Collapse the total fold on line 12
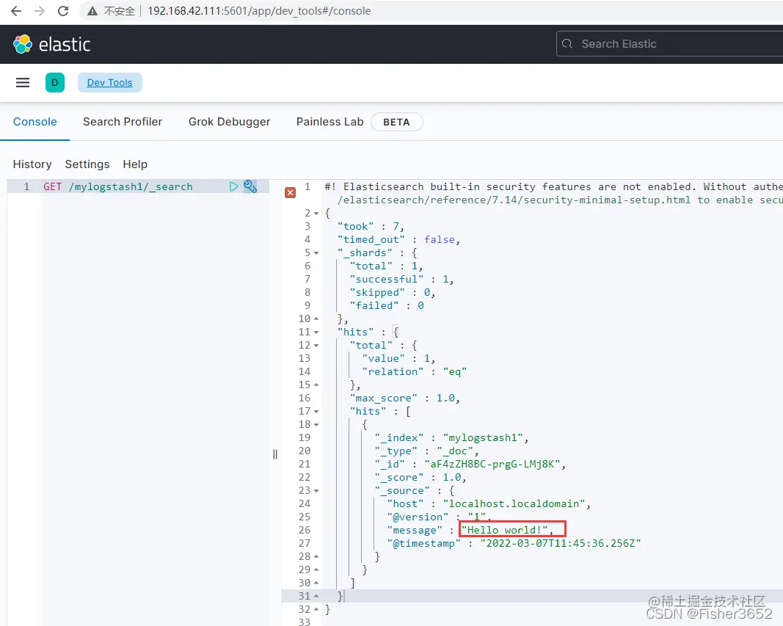 316,346
